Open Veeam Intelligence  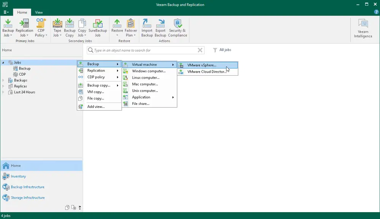(x=363, y=27)
